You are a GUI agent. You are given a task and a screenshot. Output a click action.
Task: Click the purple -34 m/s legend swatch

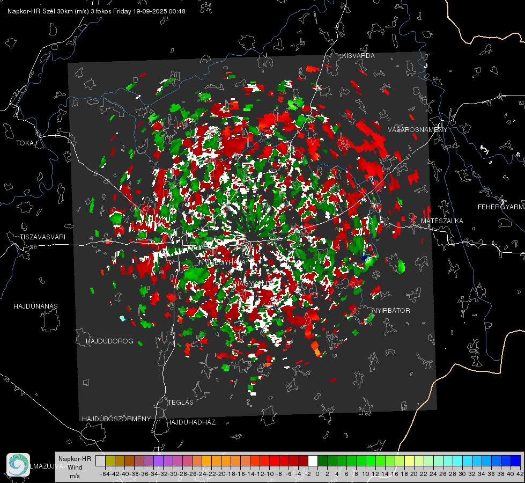coord(158,460)
